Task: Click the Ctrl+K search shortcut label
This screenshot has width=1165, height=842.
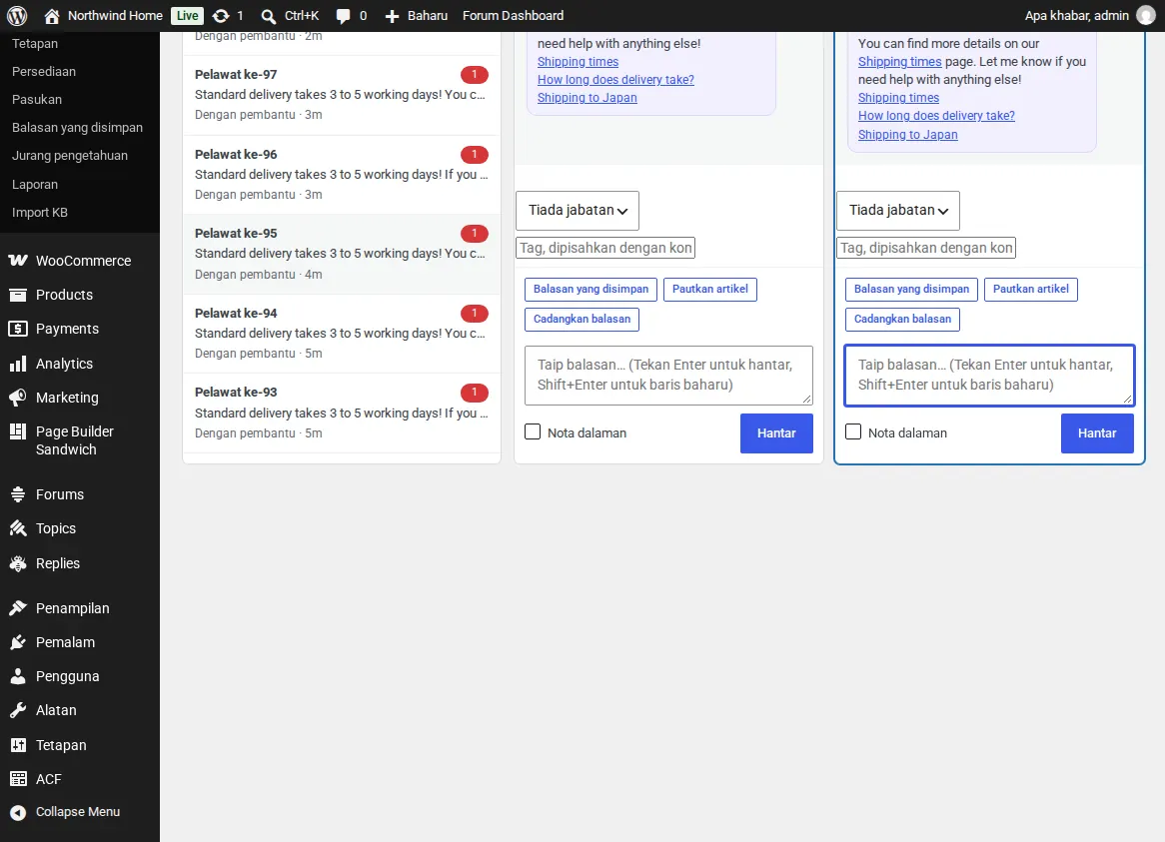Action: pos(302,16)
